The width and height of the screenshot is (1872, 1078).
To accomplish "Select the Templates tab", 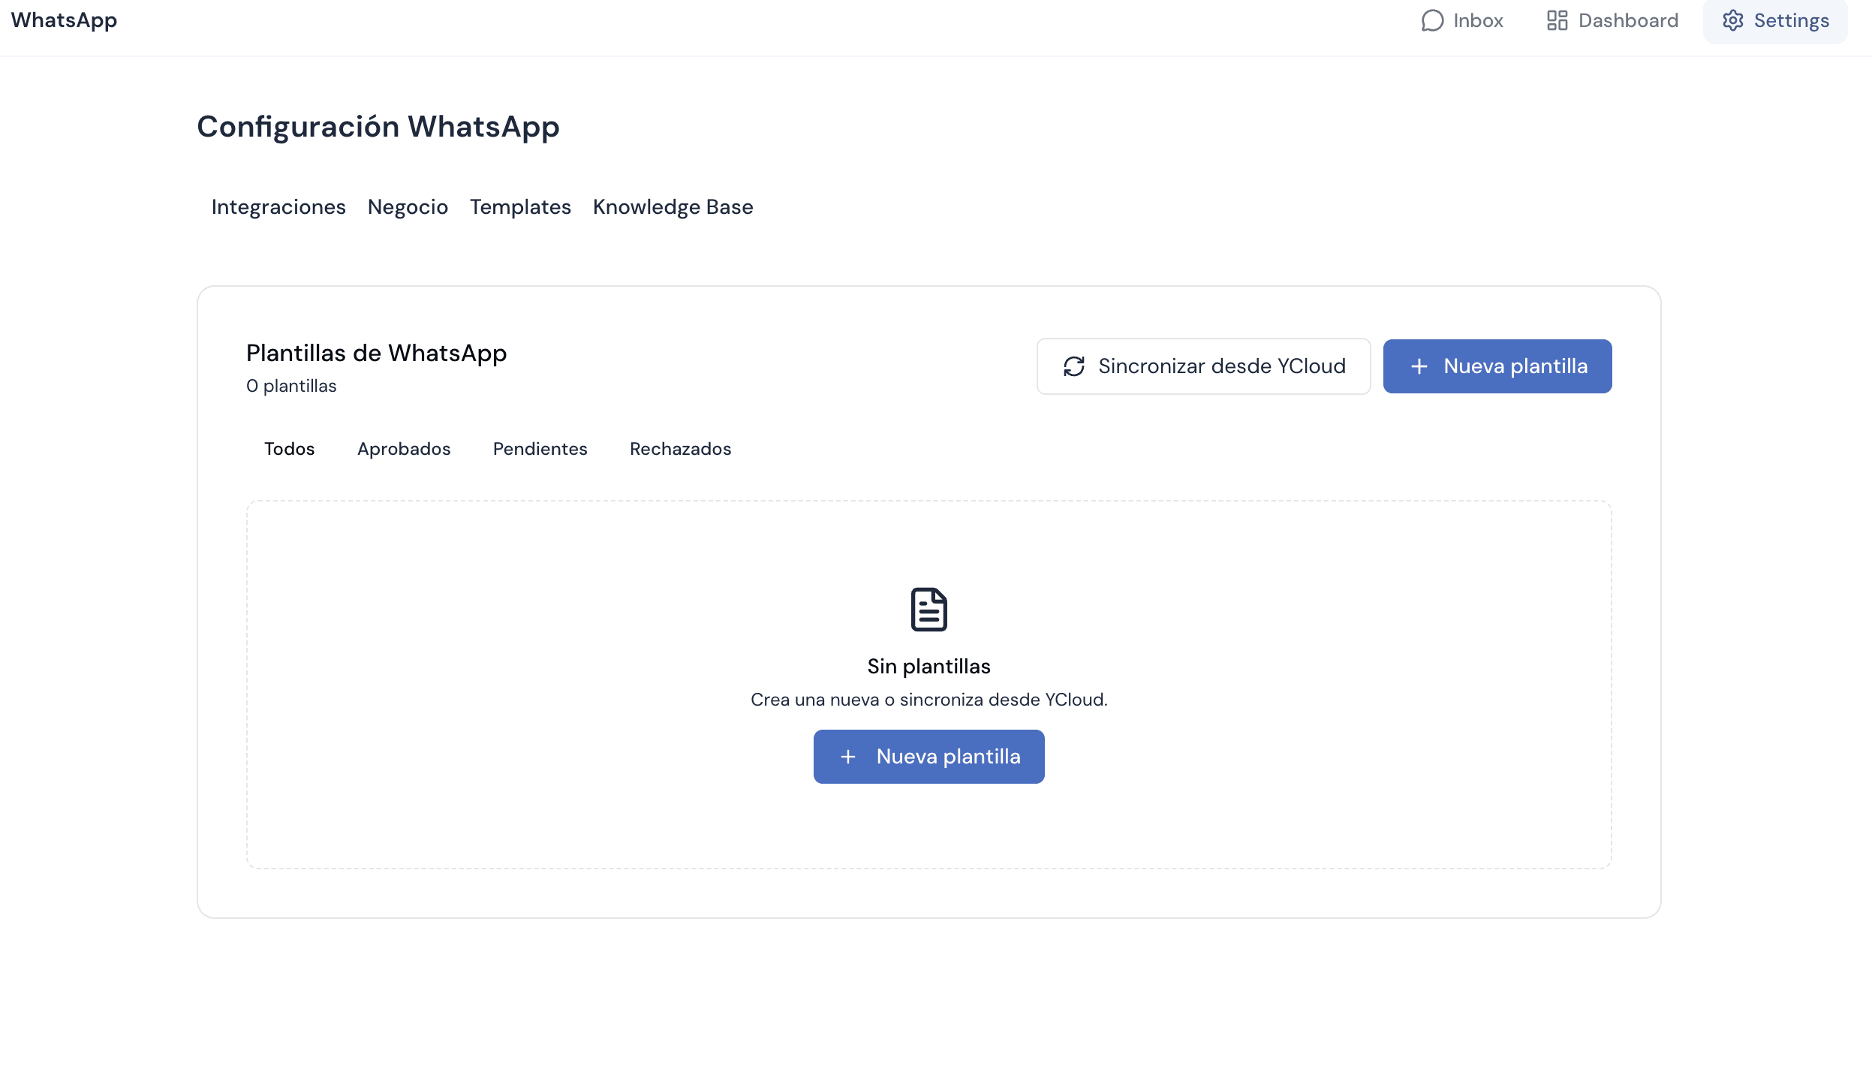I will pyautogui.click(x=520, y=207).
